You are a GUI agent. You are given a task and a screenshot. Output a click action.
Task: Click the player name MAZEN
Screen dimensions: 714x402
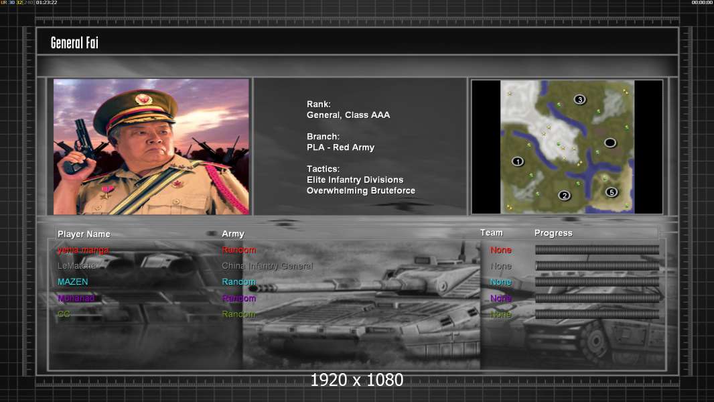click(72, 282)
